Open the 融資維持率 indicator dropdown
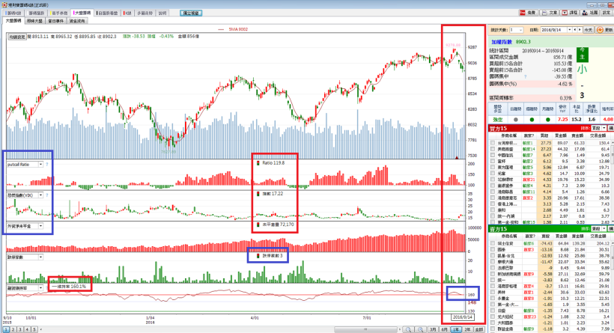 [x=40, y=288]
